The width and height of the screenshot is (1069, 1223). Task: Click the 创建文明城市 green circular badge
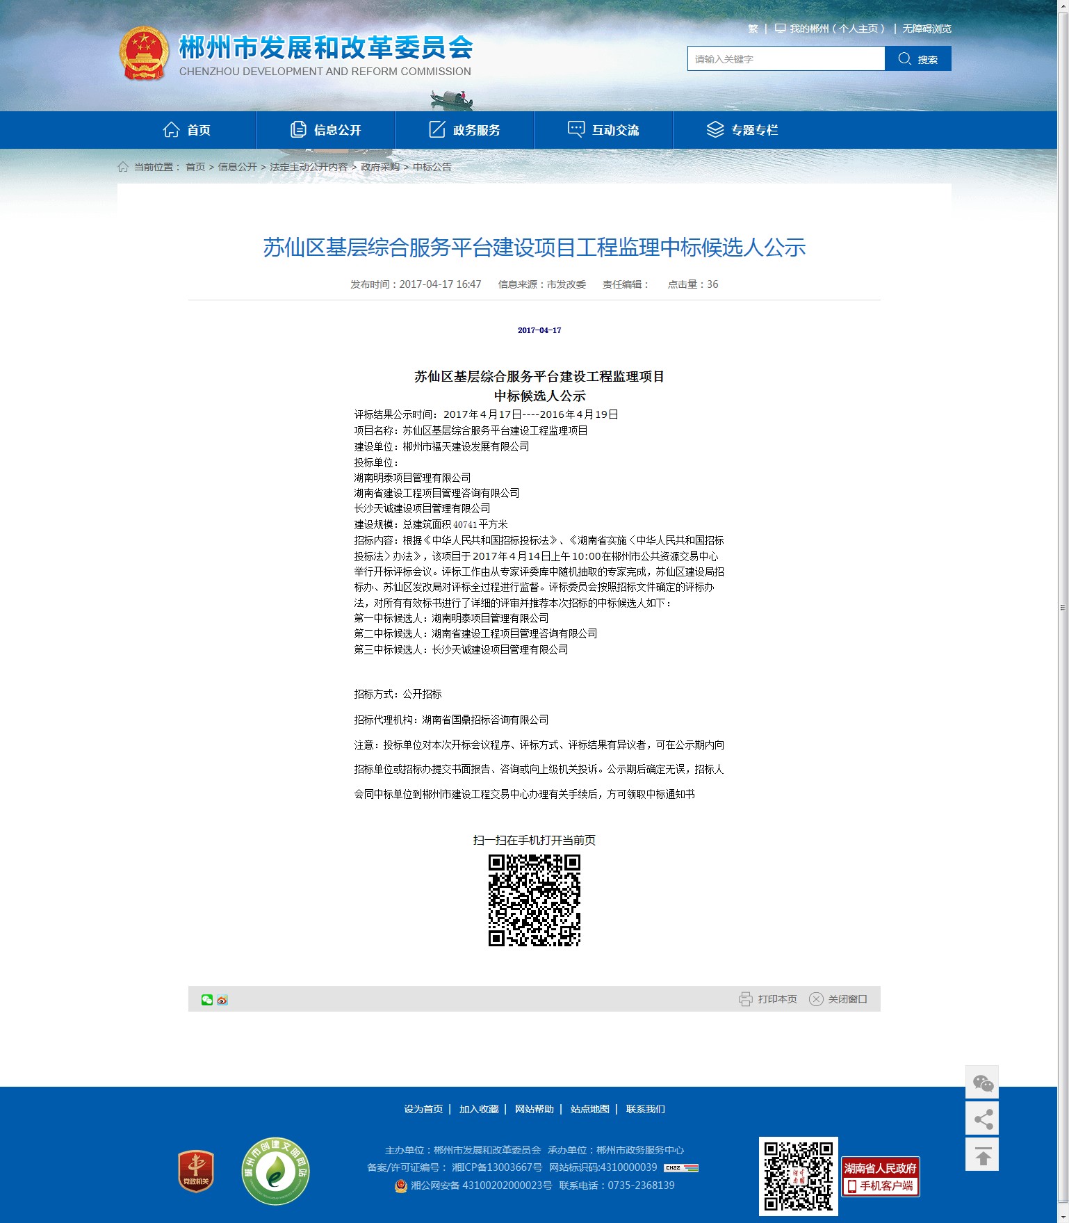pos(275,1172)
